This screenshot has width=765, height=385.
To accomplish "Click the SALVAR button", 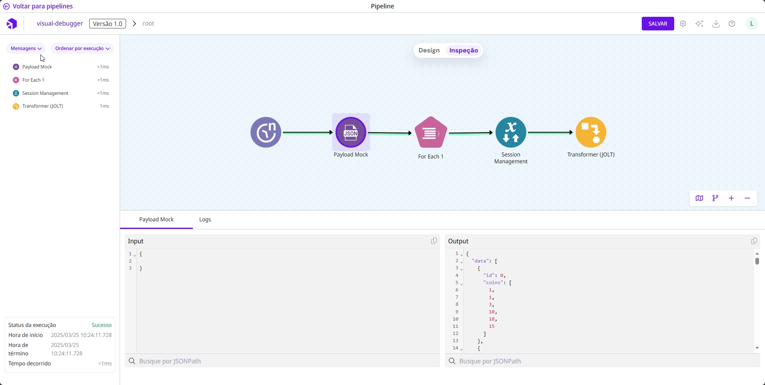I will [x=658, y=24].
